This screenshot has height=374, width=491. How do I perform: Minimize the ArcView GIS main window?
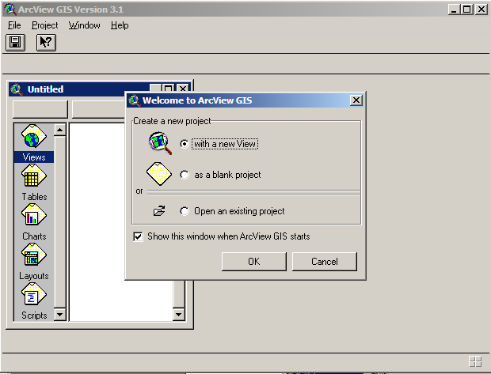tap(454, 9)
